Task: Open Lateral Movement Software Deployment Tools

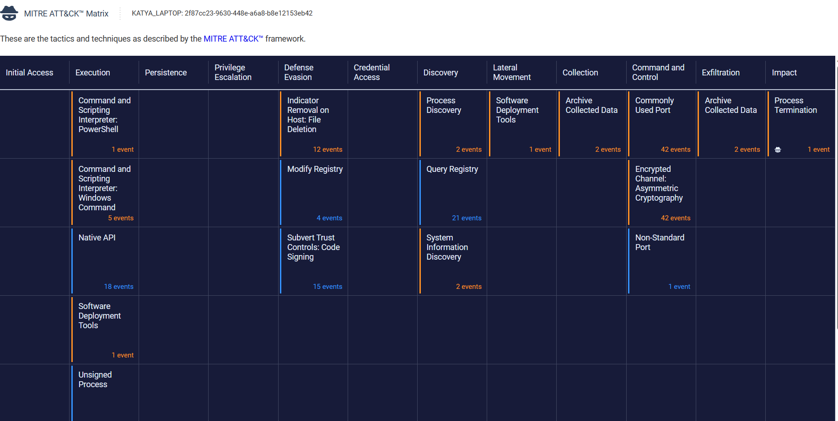Action: pos(522,124)
